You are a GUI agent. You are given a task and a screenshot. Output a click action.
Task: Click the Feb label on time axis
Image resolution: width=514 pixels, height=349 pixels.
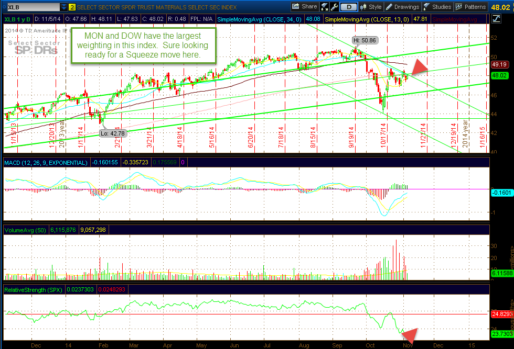coord(103,345)
